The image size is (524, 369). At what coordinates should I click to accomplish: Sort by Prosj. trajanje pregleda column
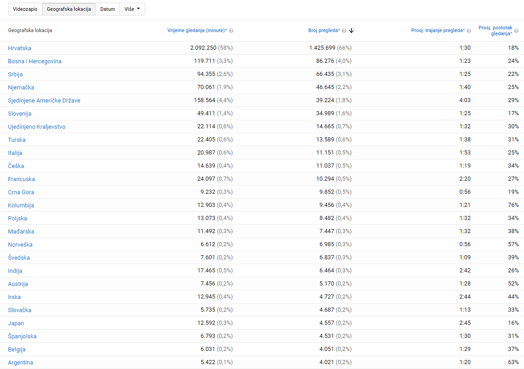point(438,30)
